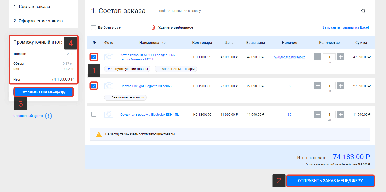Click 'Удалить выбранное' text
This screenshot has width=386, height=192.
(176, 27)
